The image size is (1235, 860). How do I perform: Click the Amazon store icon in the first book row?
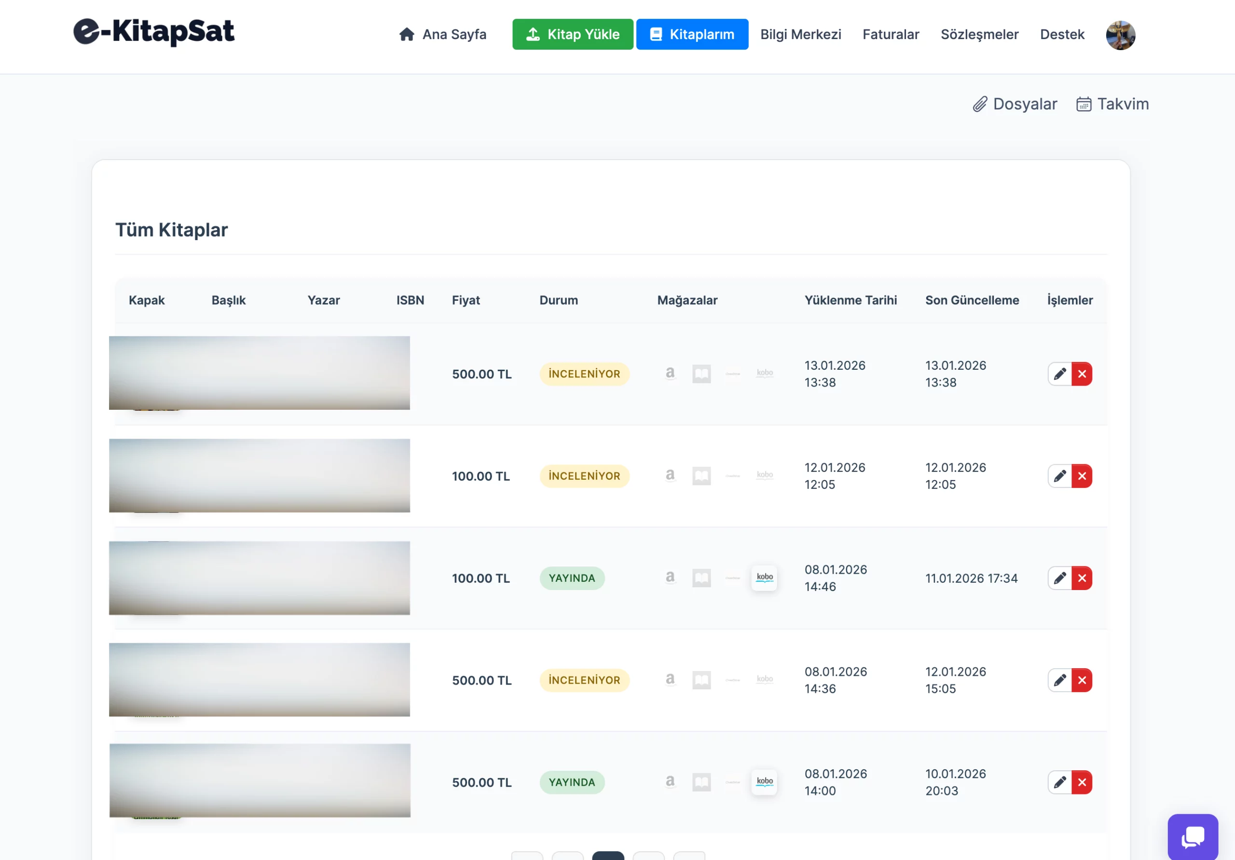[670, 373]
